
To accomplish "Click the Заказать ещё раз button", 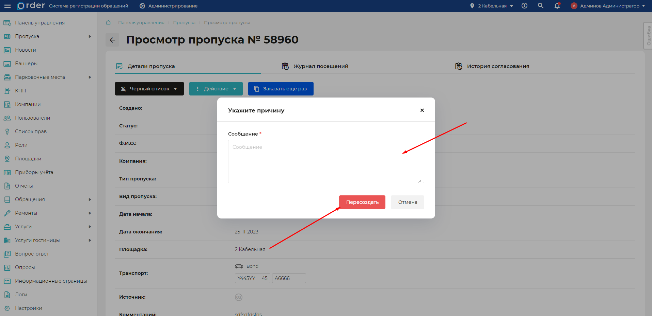I will (x=281, y=89).
